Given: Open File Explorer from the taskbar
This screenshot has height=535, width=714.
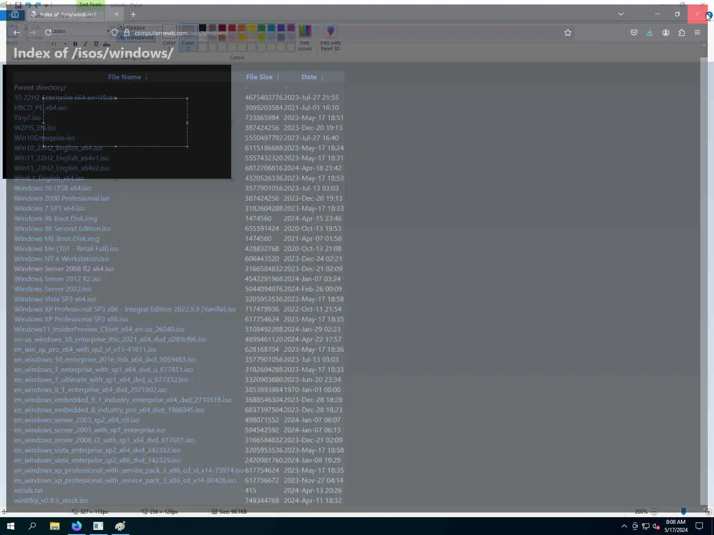Looking at the screenshot, I should pos(54,526).
